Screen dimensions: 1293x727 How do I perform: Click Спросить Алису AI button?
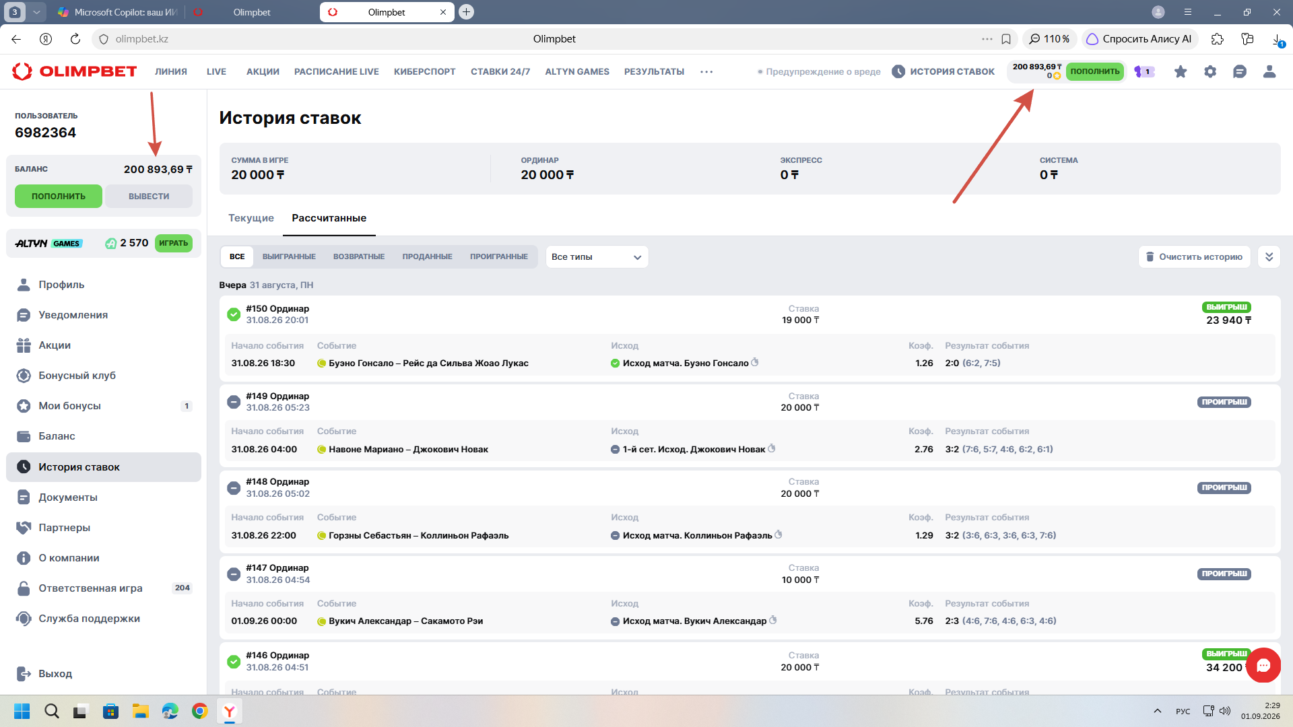(1139, 39)
